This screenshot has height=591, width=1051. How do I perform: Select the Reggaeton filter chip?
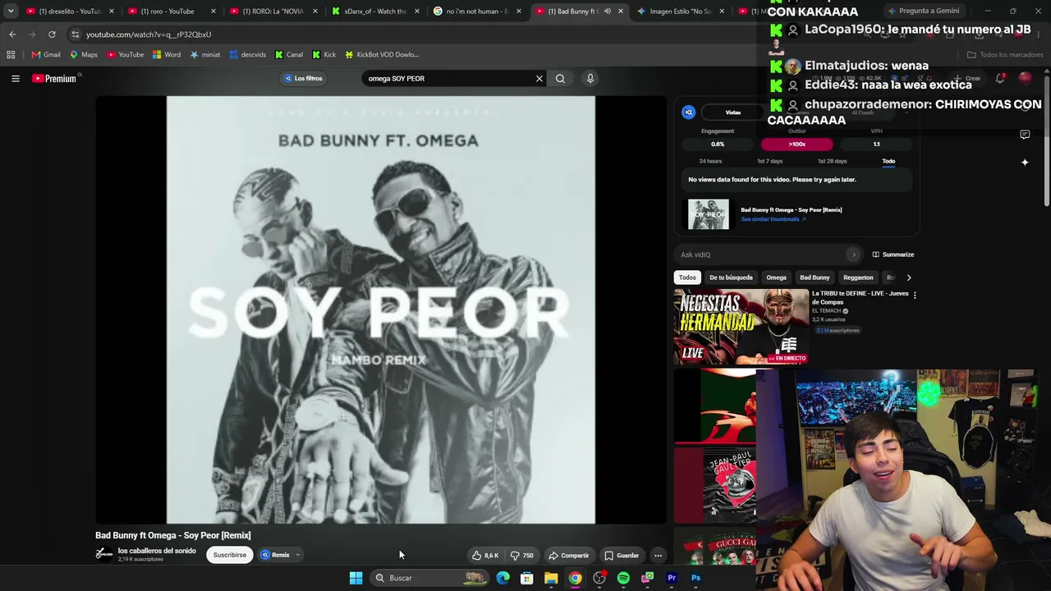point(858,277)
